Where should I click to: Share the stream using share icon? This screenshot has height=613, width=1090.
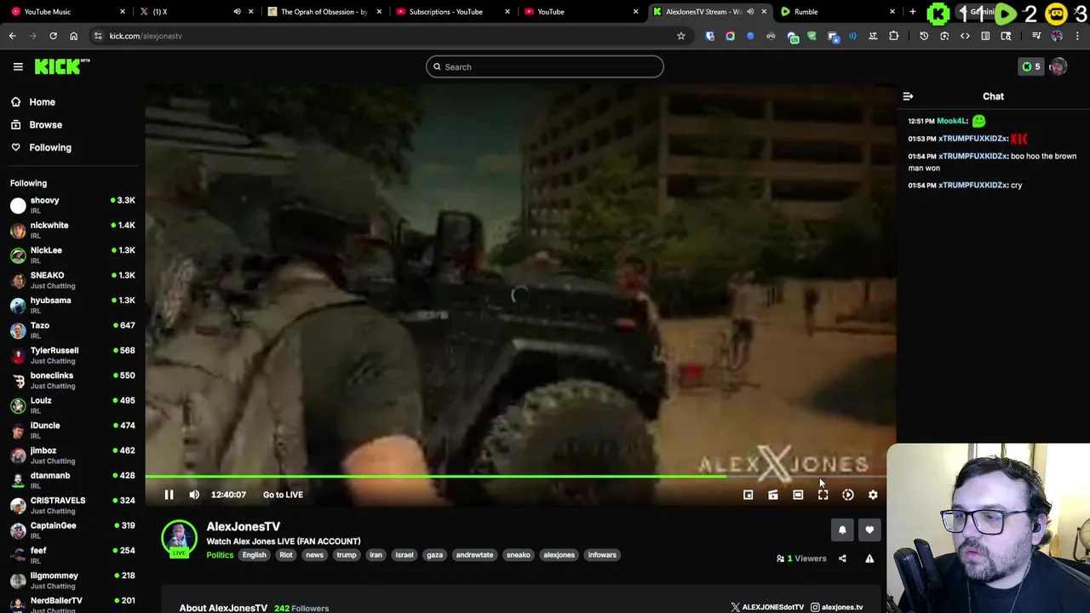pyautogui.click(x=842, y=559)
